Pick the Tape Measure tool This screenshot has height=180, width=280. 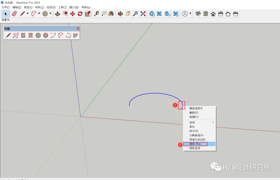pos(97,14)
